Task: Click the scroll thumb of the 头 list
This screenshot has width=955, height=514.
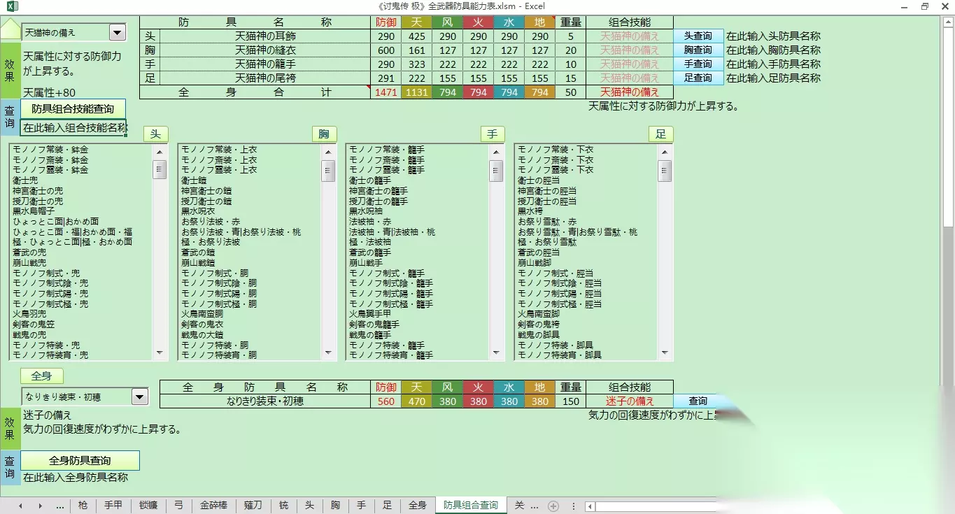Action: 160,171
